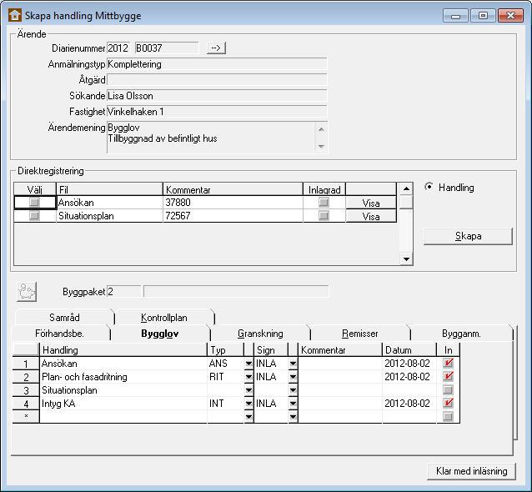Screen dimensions: 532x492
Task: Click Ärendemening scroll up arrow
Action: click(x=321, y=129)
